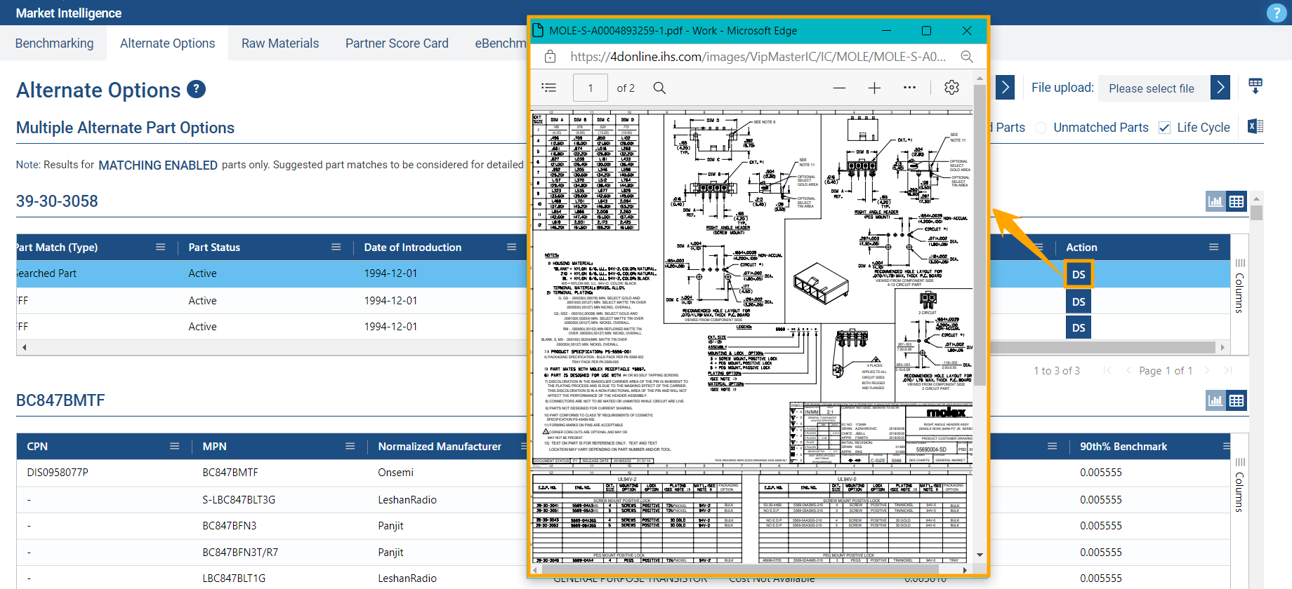Open PDF viewer settings gear

(x=951, y=88)
